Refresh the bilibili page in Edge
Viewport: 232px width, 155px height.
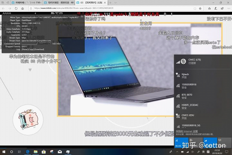(x=16, y=9)
